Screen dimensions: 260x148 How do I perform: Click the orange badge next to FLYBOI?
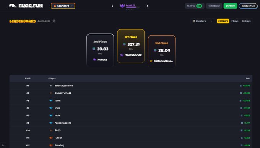click(x=51, y=138)
